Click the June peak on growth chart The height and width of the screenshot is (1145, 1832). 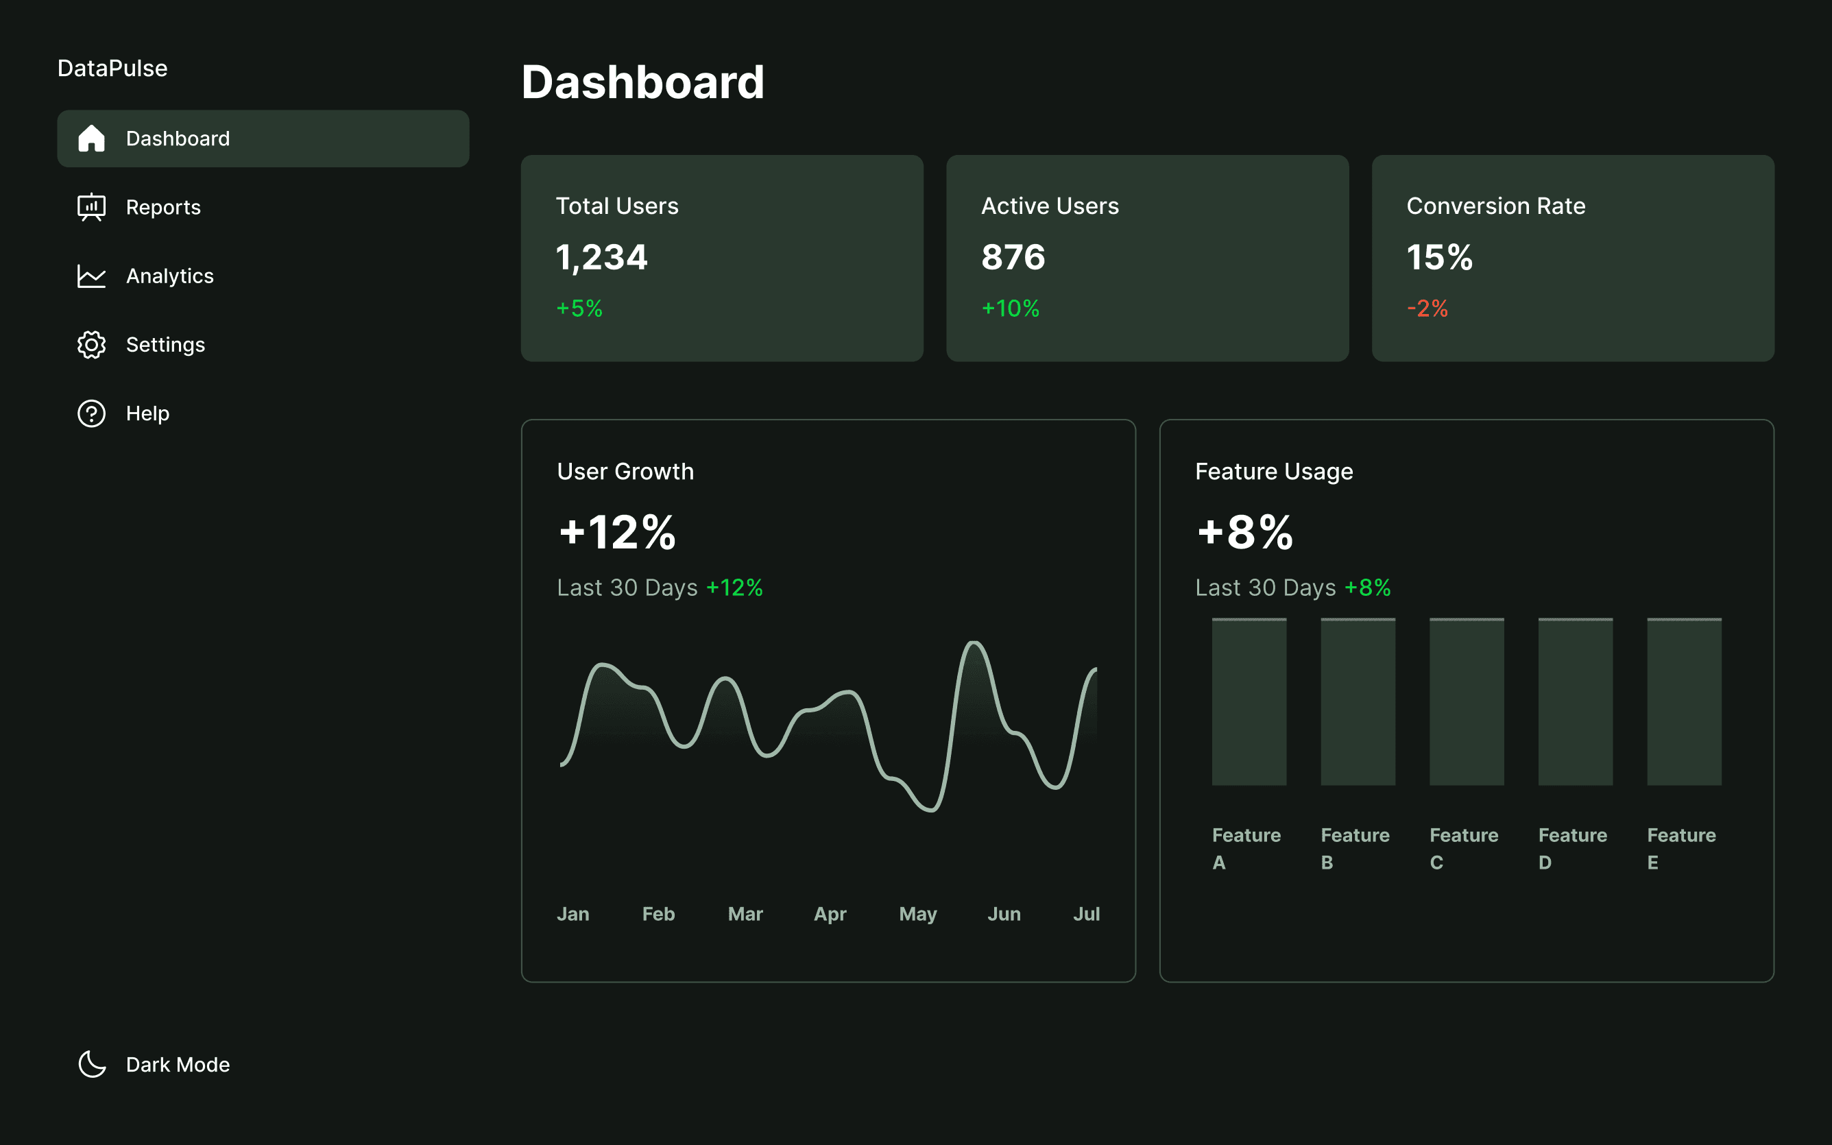[x=974, y=644]
